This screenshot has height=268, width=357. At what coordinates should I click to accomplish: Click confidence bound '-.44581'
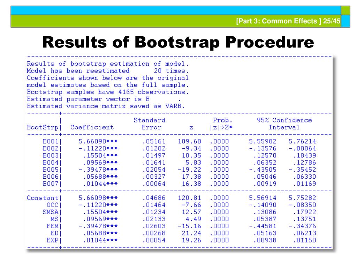click(263, 226)
